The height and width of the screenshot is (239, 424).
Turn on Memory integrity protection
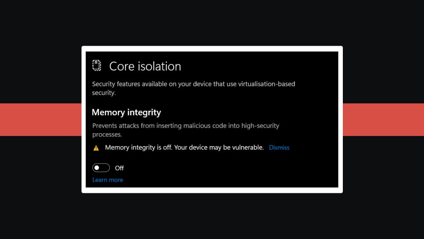101,168
